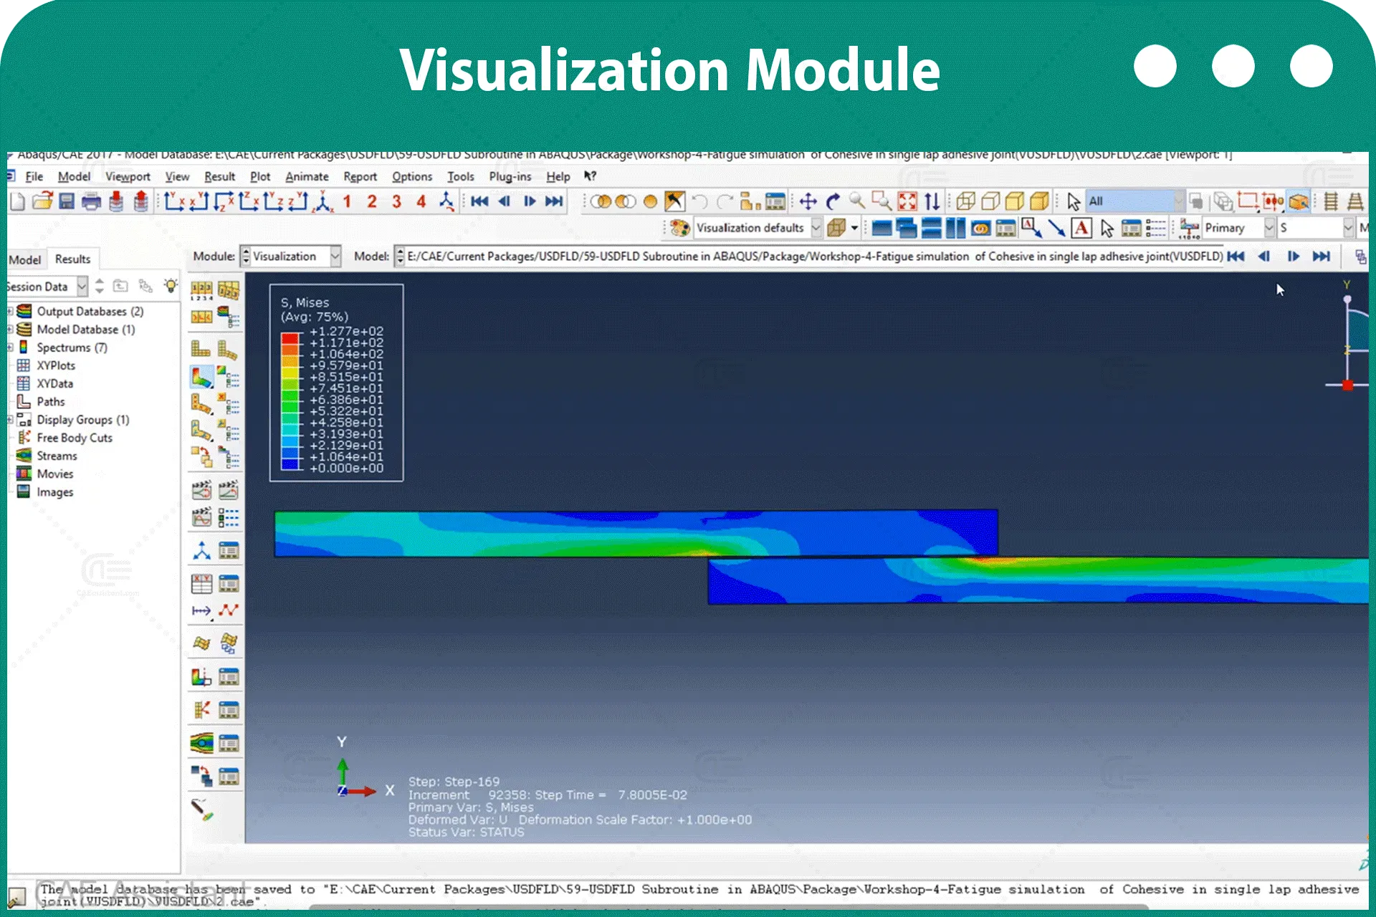Click the Print icon in toolbar

[x=91, y=201]
